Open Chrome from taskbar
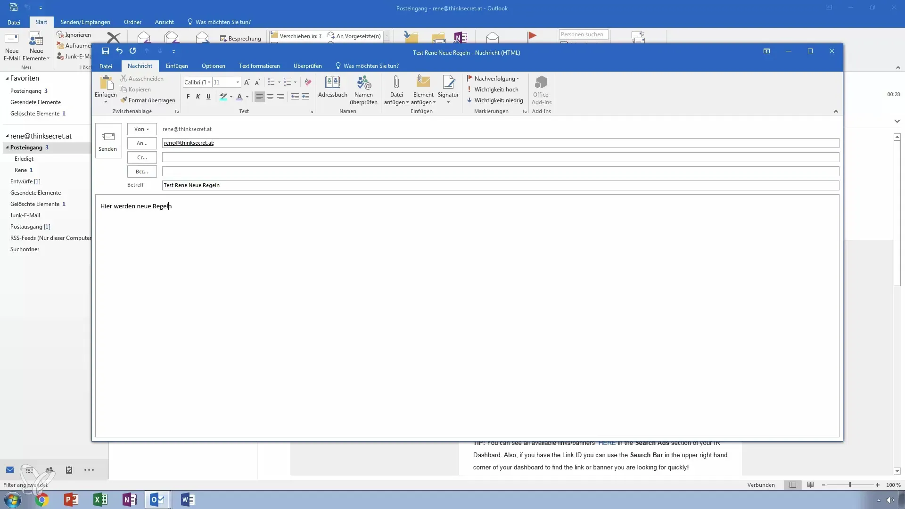The height and width of the screenshot is (509, 905). pyautogui.click(x=42, y=500)
